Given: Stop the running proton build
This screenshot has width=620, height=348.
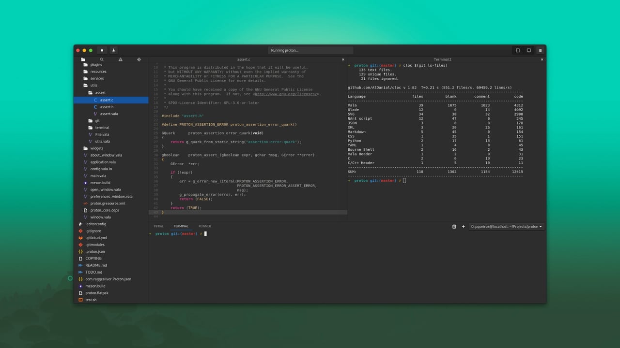Looking at the screenshot, I should click(x=102, y=50).
